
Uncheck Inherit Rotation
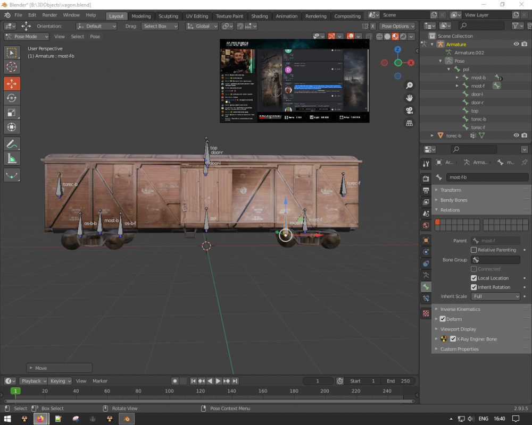tap(474, 287)
